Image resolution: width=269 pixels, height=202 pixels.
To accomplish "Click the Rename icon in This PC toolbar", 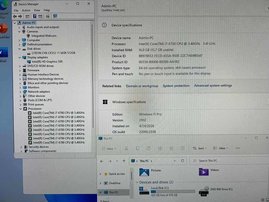I will point(160,148).
